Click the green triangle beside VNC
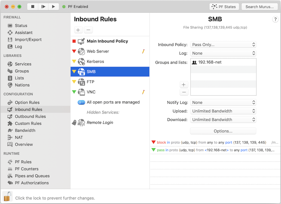 pos(74,92)
